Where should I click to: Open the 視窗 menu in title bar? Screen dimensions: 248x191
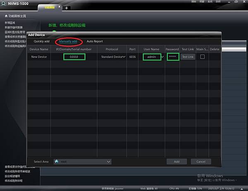202,1
